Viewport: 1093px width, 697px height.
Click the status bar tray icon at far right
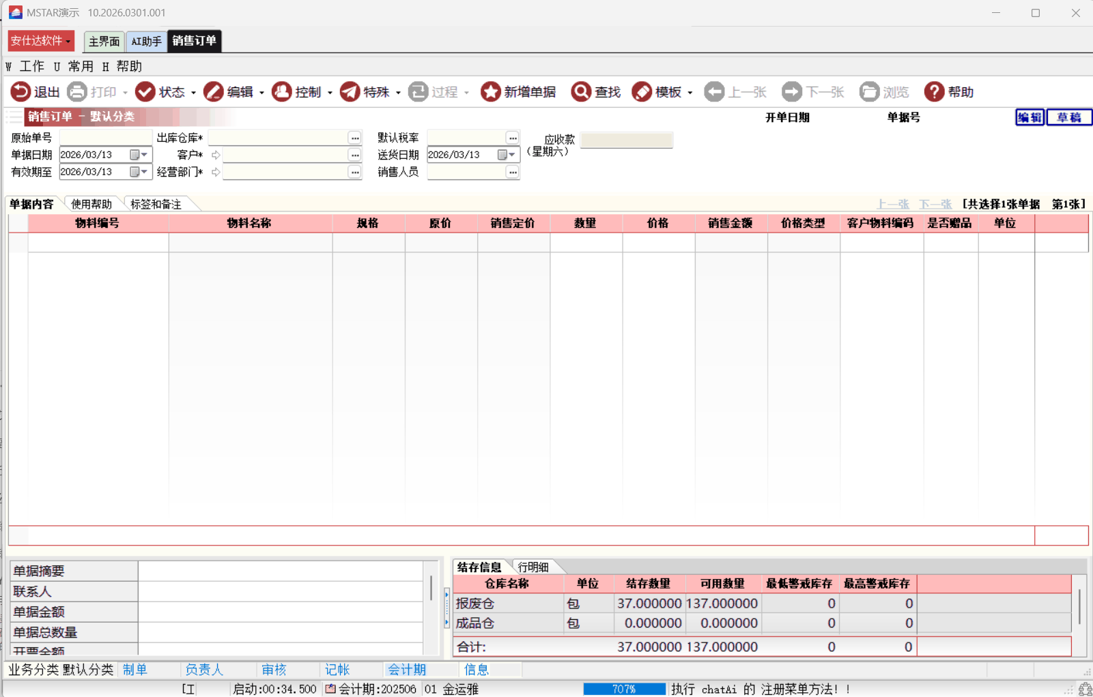[x=1085, y=689]
